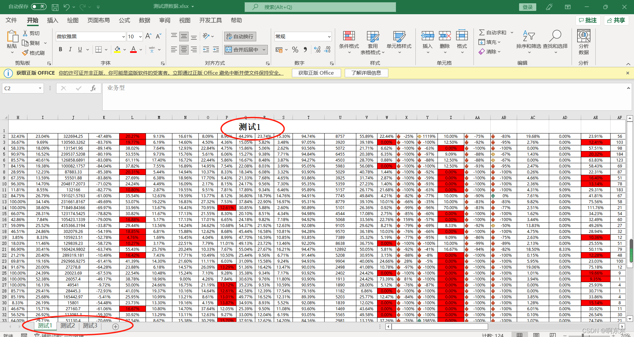Switch to the Data ribbon tab

[145, 20]
